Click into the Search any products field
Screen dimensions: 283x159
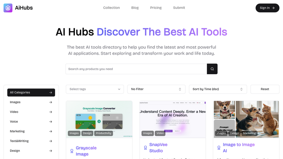[x=136, y=69]
